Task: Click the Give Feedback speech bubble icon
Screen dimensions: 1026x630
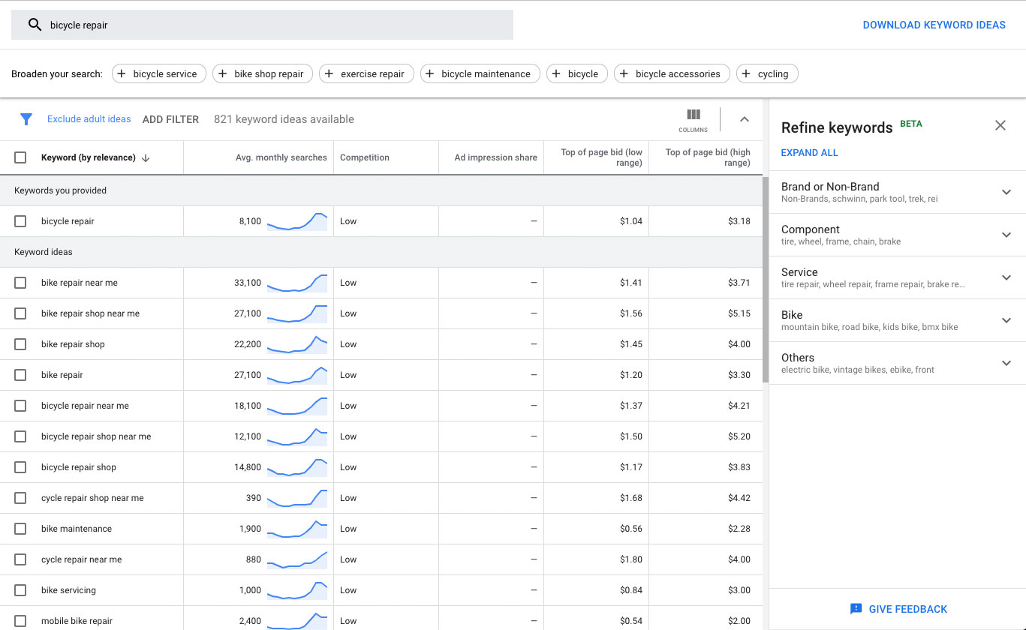Action: (856, 609)
